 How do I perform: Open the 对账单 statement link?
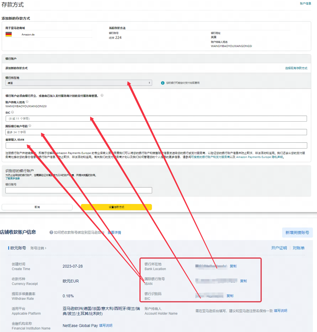coord(298,248)
